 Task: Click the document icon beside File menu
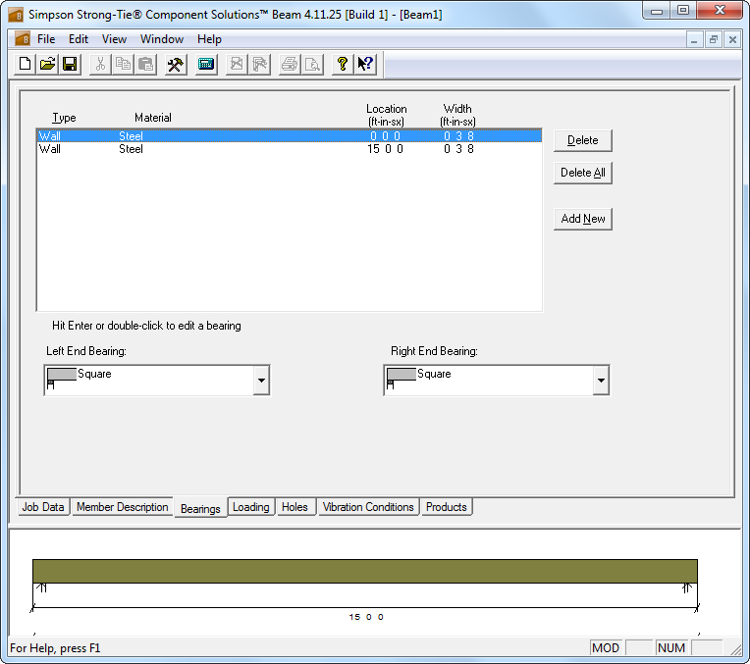pos(22,38)
